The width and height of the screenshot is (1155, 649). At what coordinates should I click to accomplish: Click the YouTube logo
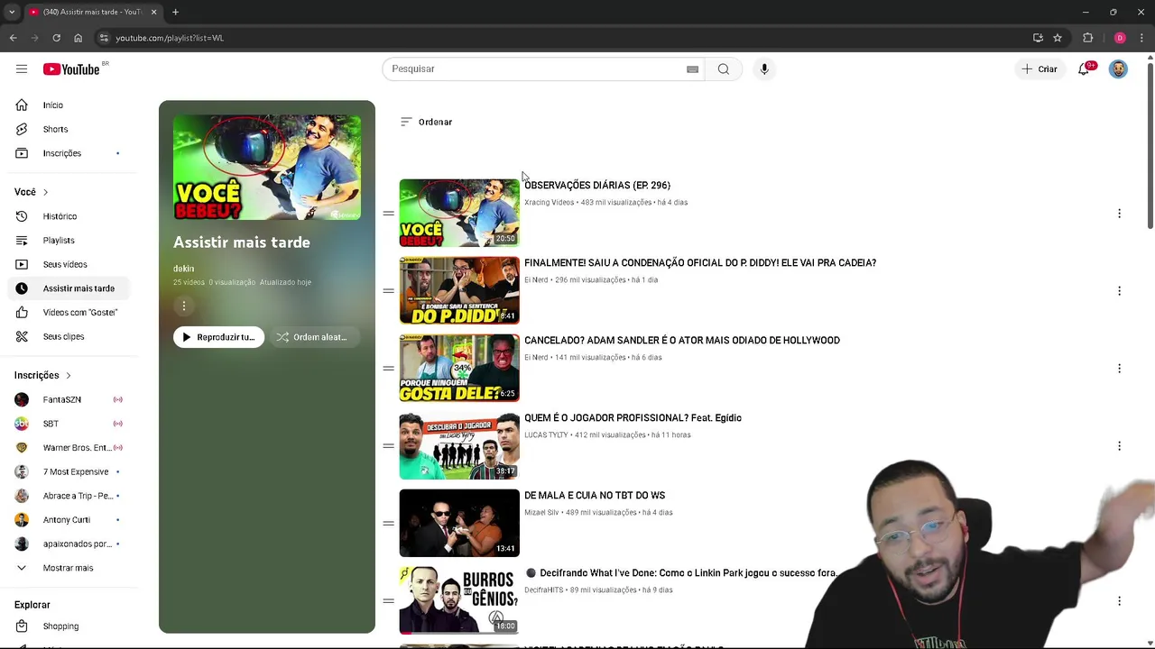click(x=71, y=69)
